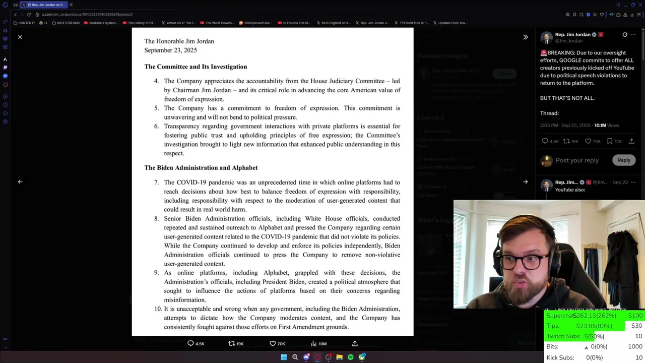Toggle the shield ad blocker icon
The image size is (645, 363).
[x=588, y=15]
